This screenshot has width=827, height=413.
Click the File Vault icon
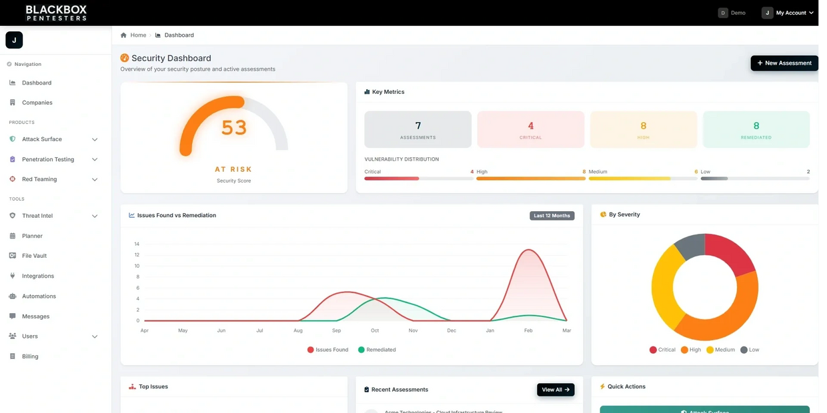[13, 256]
